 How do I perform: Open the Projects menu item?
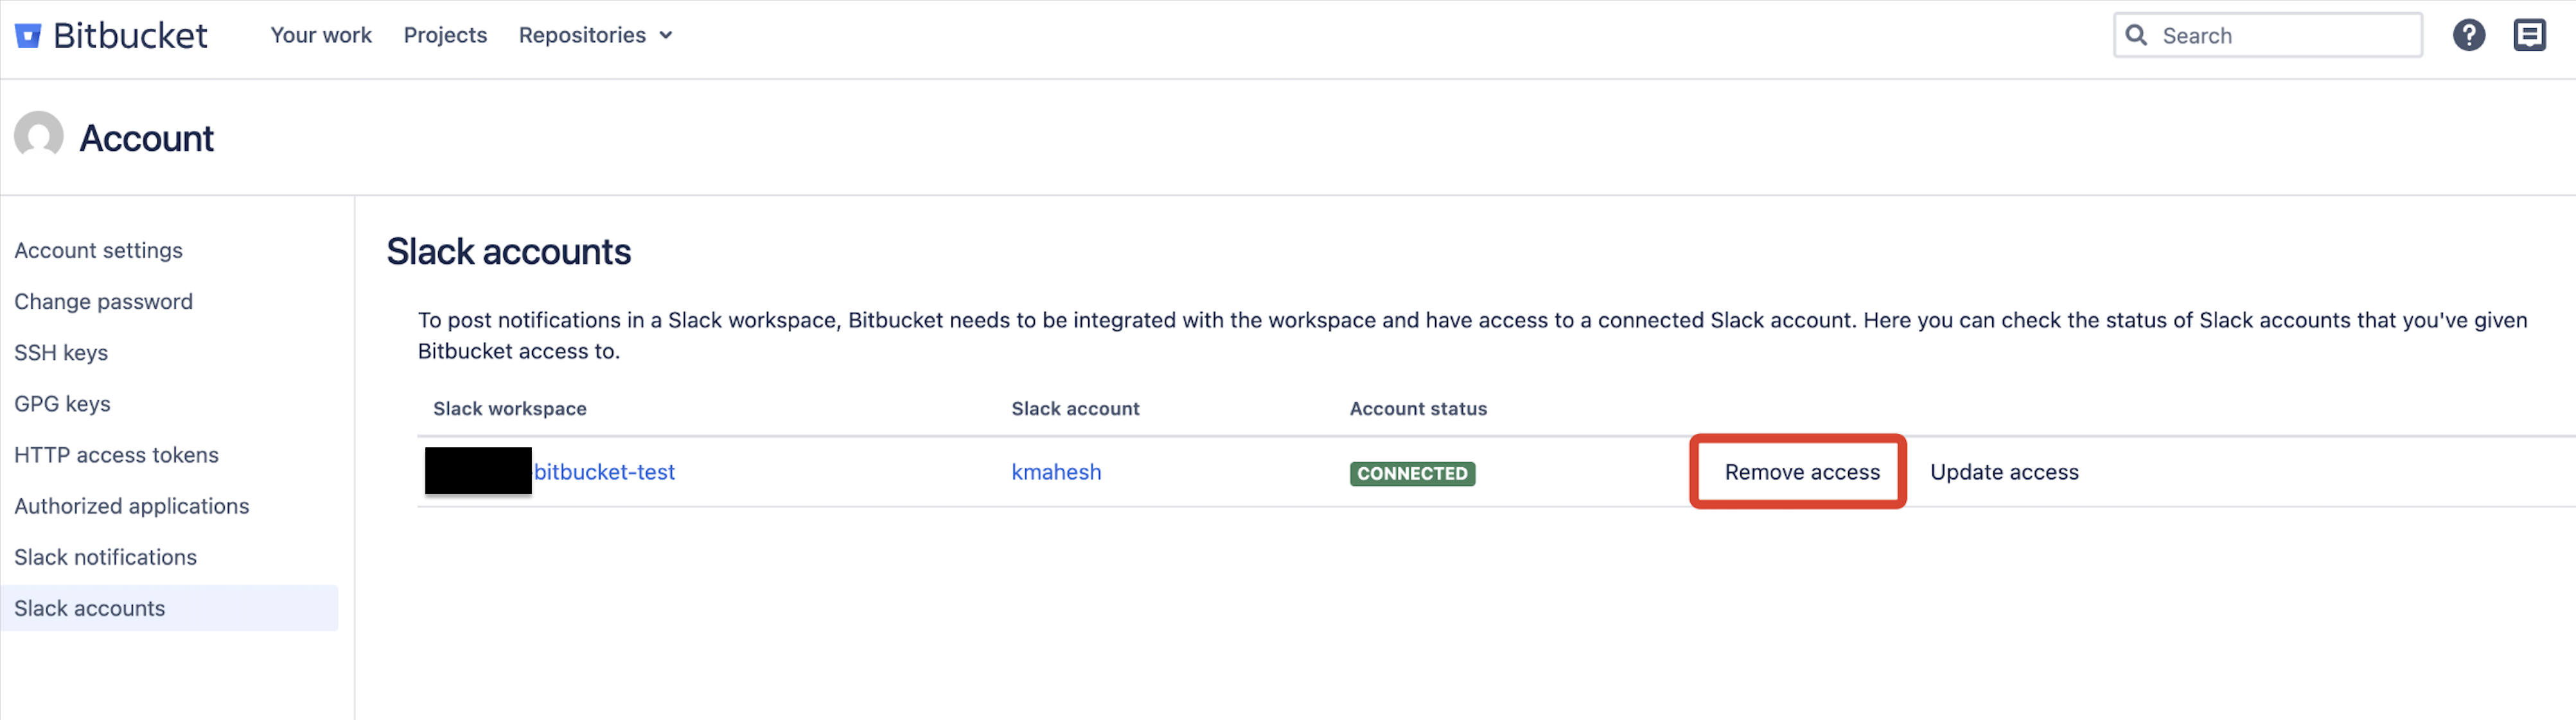pyautogui.click(x=445, y=34)
